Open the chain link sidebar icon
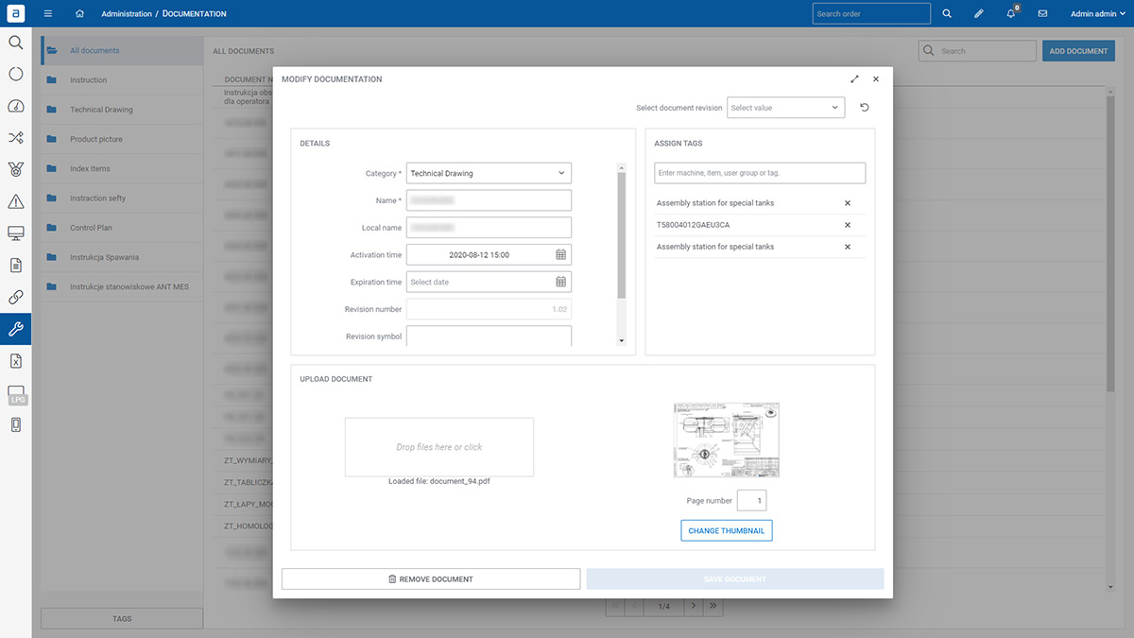Screen dimensions: 1134x638 (15, 297)
